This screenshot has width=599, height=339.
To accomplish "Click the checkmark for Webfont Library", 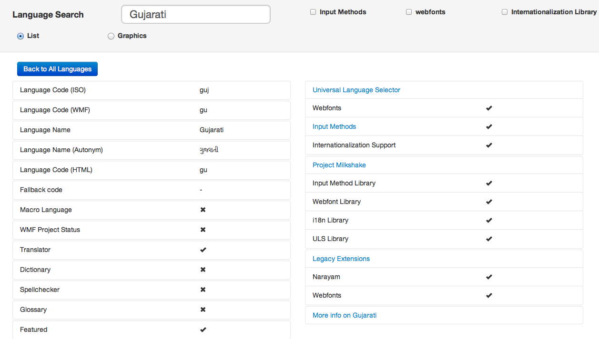I will tap(489, 202).
